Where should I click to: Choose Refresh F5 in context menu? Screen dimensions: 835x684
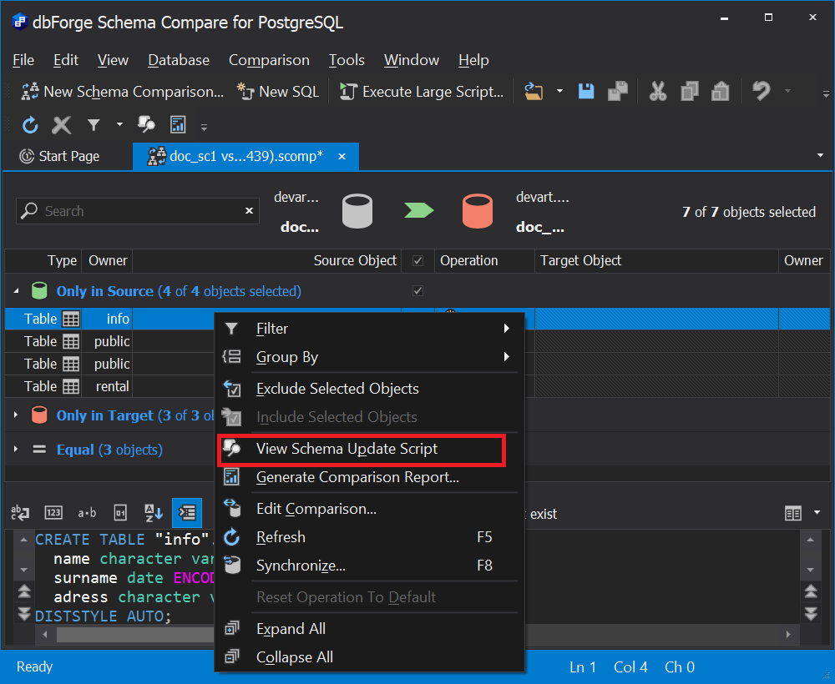click(369, 537)
